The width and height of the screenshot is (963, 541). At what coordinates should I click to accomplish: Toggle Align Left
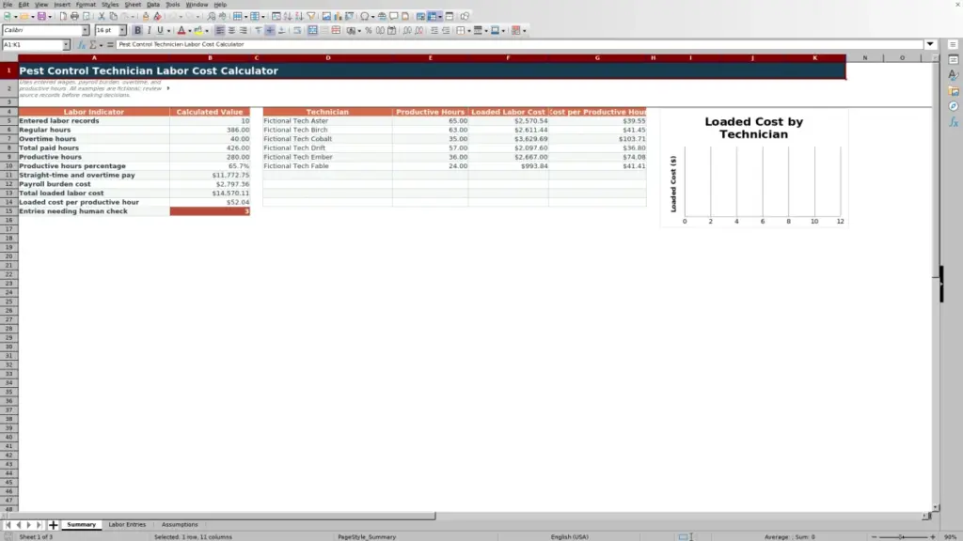220,31
